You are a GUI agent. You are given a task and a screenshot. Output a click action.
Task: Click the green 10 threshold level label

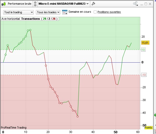pos(143,50)
